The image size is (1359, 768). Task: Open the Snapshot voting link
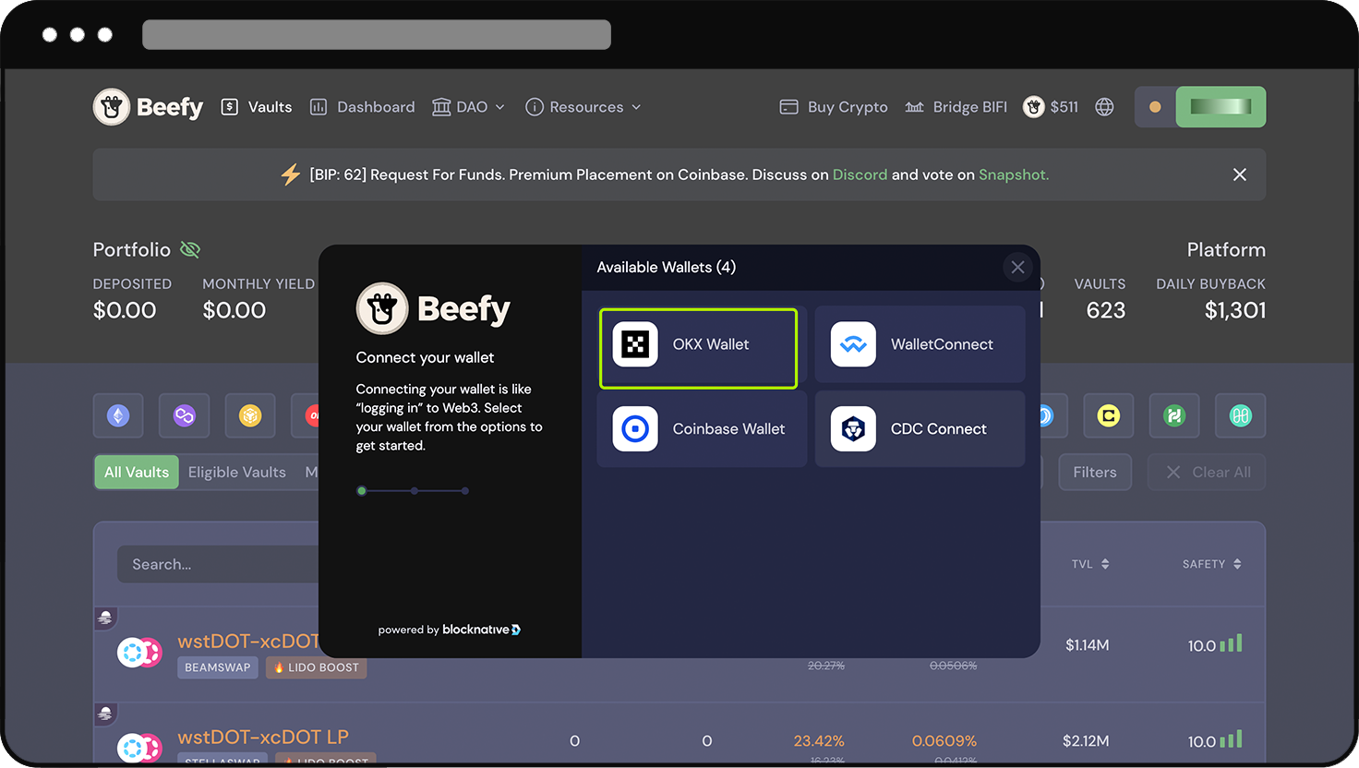[1014, 174]
